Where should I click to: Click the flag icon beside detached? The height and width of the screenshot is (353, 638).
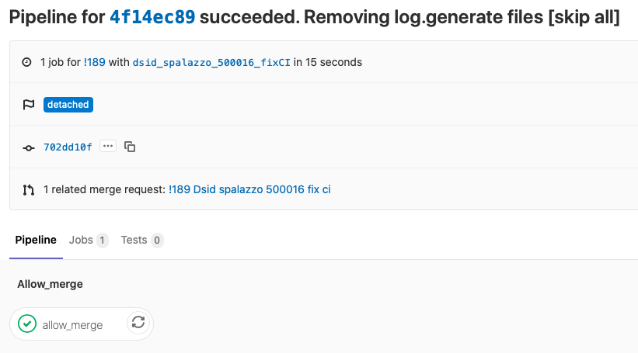pyautogui.click(x=29, y=105)
